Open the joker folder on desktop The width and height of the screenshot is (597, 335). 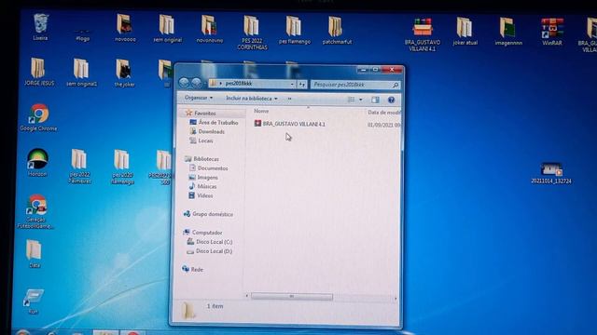[124, 73]
